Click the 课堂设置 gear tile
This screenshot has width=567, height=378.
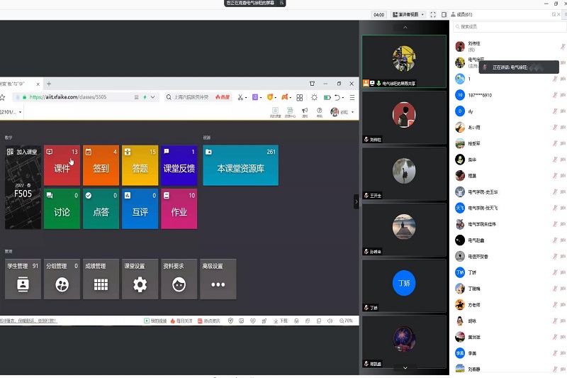[140, 279]
